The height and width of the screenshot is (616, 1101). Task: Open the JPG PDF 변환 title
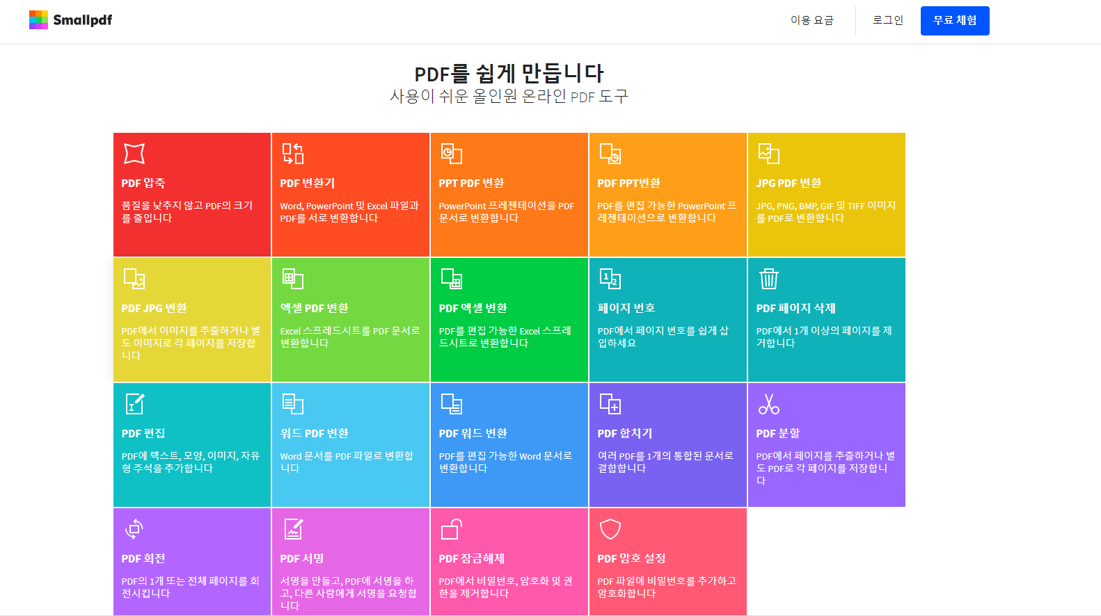[789, 183]
